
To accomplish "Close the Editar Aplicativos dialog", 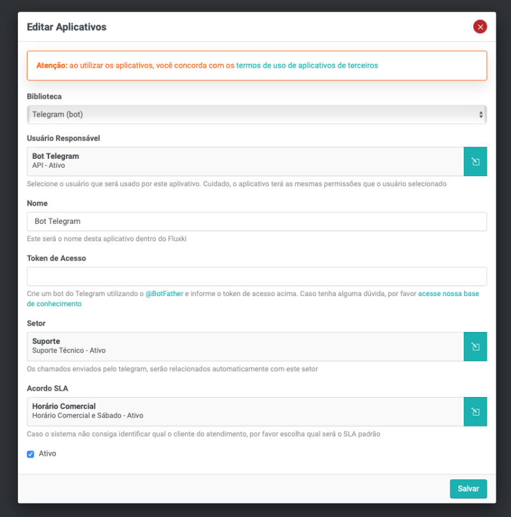I will (x=480, y=27).
